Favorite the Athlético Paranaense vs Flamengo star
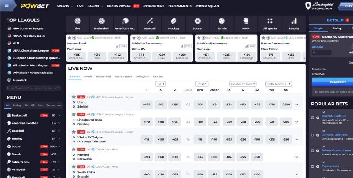This screenshot has width=353, height=178. [x=198, y=38]
